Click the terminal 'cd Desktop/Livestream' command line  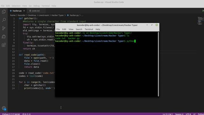pos(93,33)
